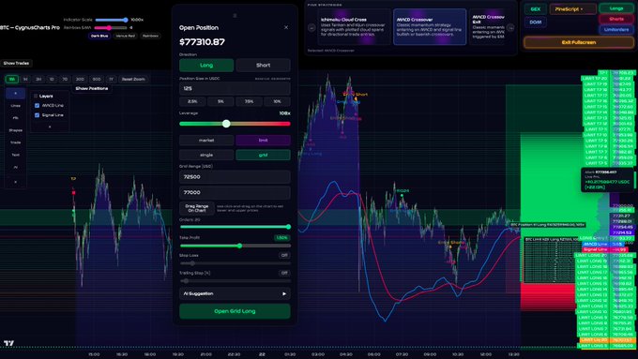Click the Position Size input field

235,88
